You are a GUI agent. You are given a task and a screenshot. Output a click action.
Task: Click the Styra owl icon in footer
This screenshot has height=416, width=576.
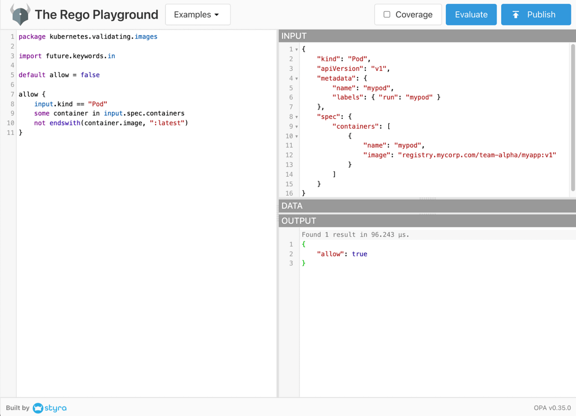[x=39, y=408]
